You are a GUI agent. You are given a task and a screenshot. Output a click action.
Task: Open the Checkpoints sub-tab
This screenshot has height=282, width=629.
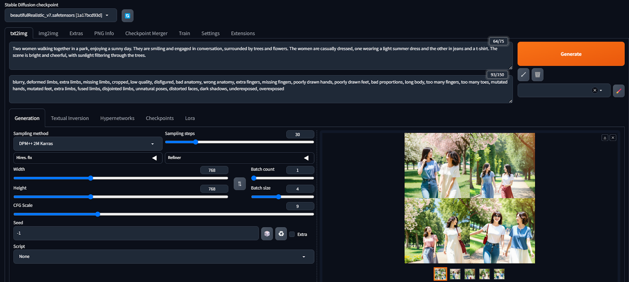pos(160,118)
